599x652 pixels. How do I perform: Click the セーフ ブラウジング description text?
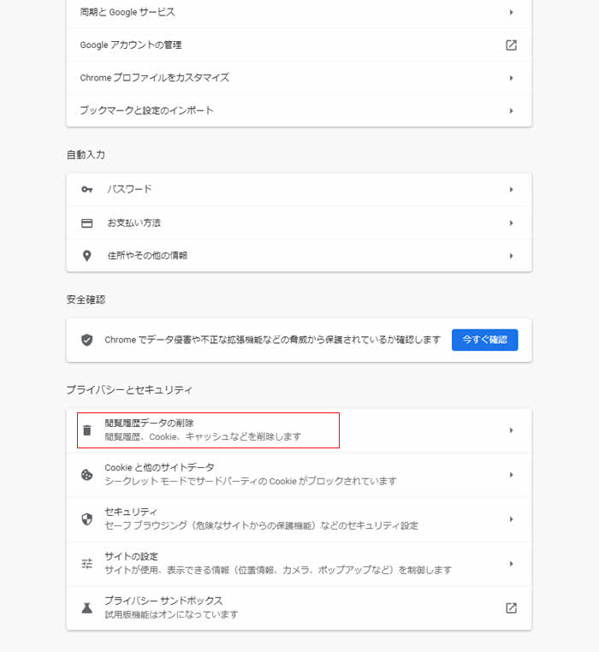(261, 525)
